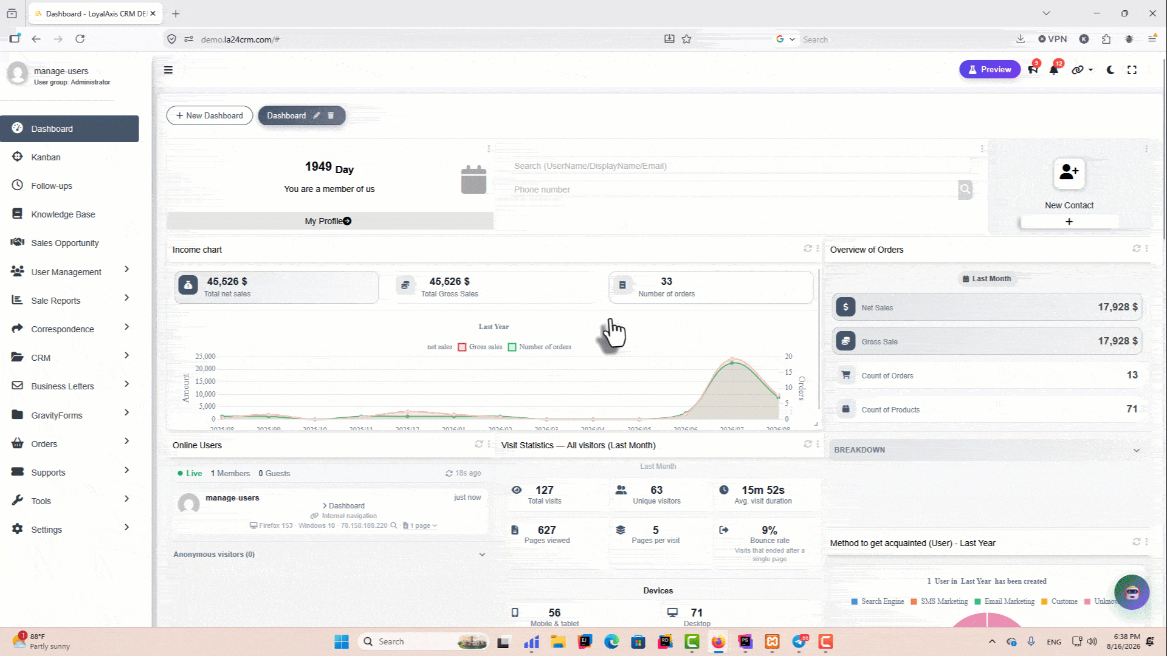Toggle Search Engine legend item

coord(878,601)
